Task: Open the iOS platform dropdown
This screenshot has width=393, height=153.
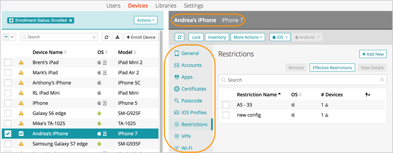Action: pyautogui.click(x=280, y=37)
